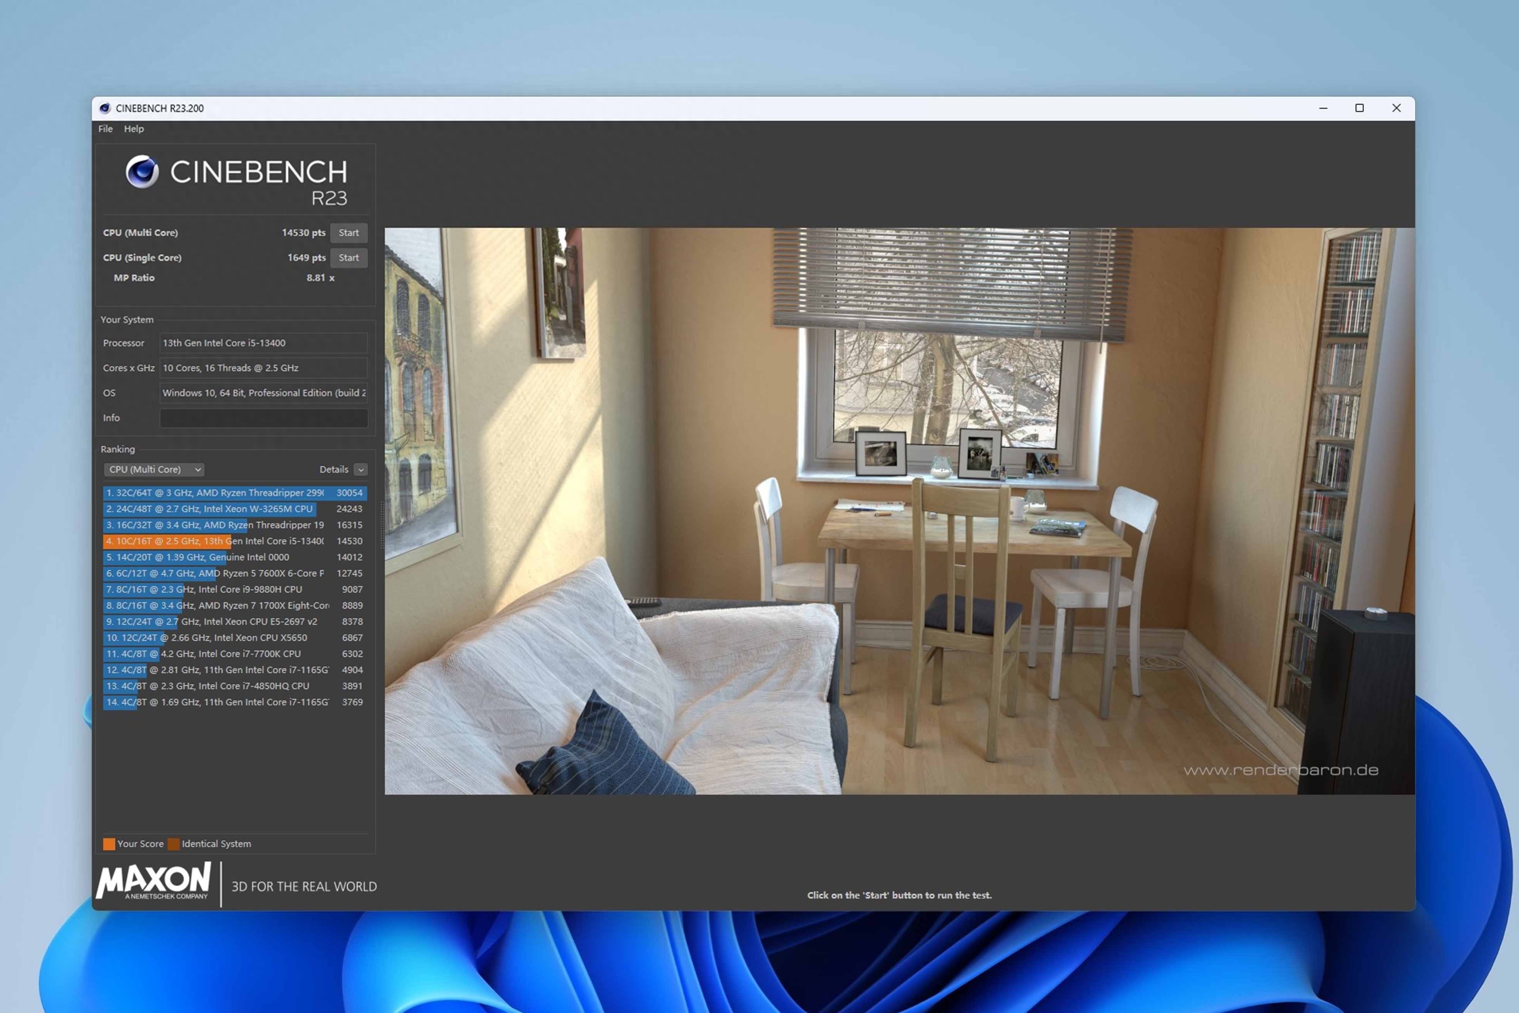Click the rendered room preview image
The width and height of the screenshot is (1519, 1013).
point(899,510)
